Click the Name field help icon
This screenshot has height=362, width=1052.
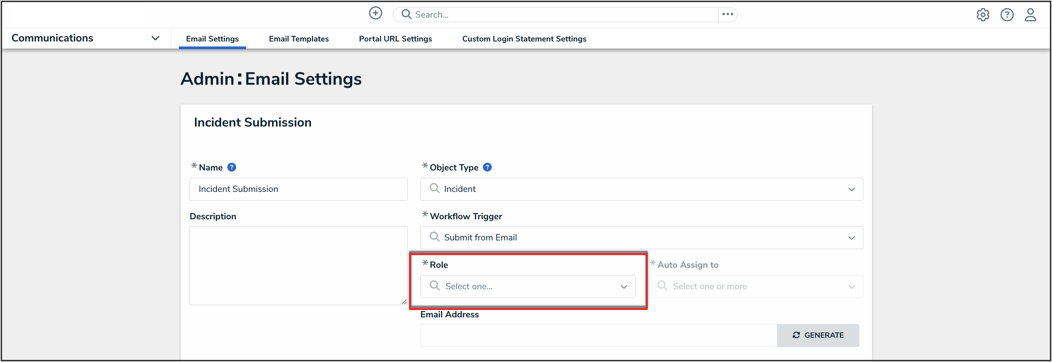[232, 167]
